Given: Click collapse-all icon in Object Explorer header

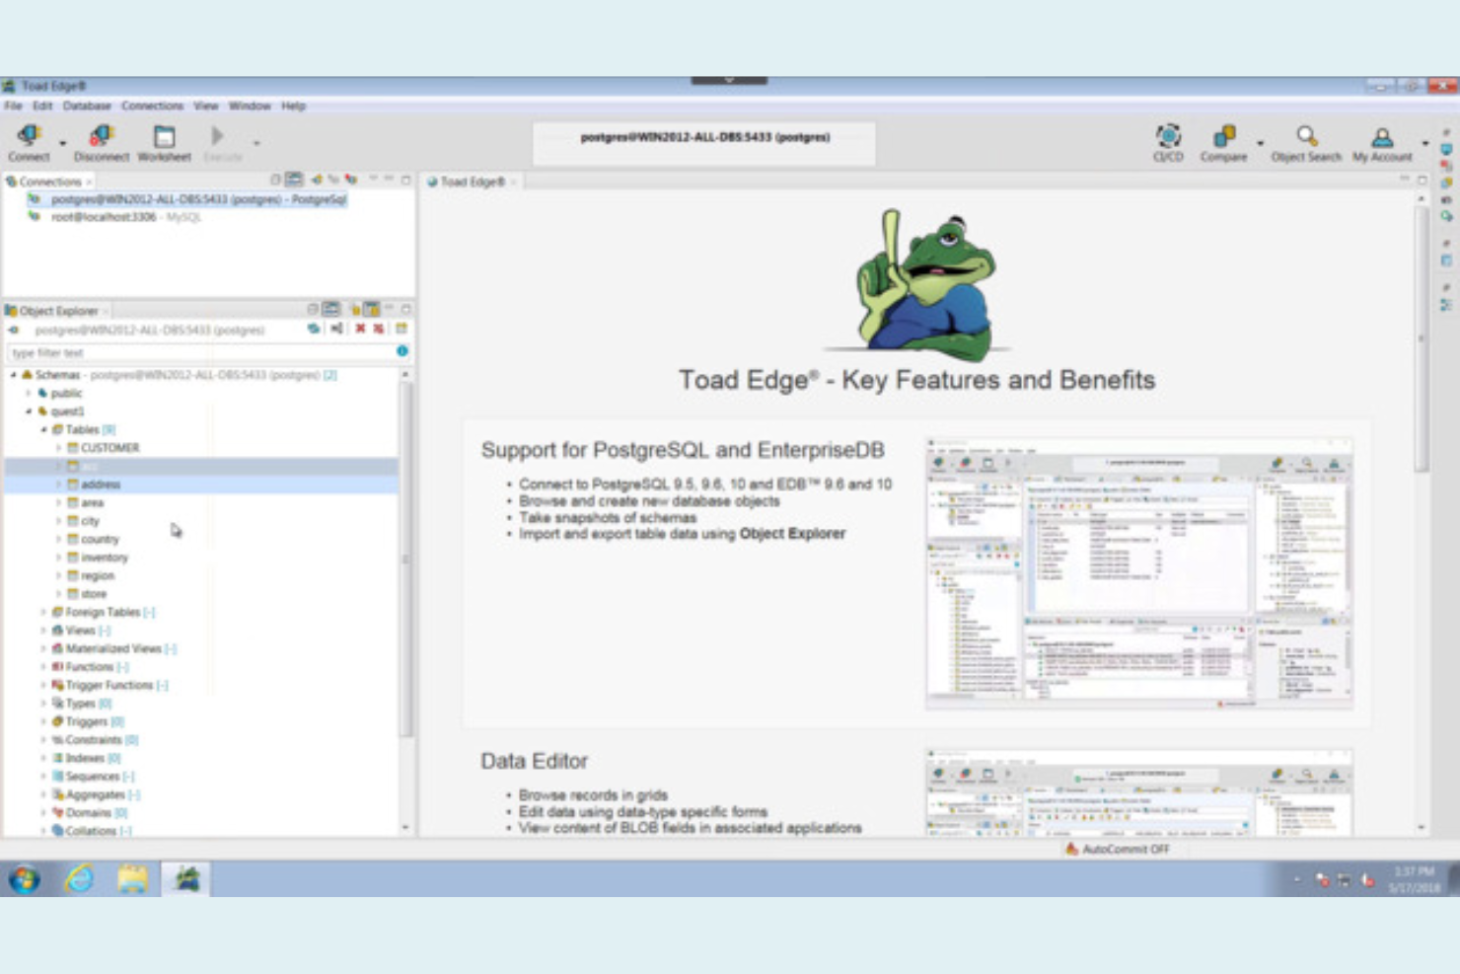Looking at the screenshot, I should 312,309.
